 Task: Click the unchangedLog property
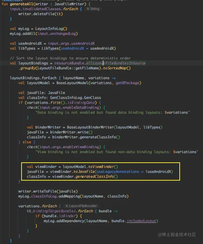tap(63, 34)
